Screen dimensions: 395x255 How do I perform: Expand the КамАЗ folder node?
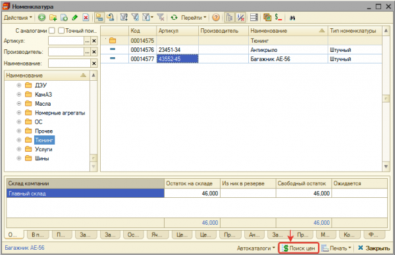[19, 94]
